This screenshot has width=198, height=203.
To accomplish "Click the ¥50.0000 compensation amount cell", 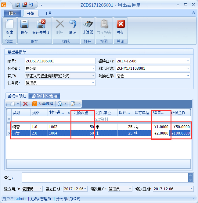I will click(180, 127).
